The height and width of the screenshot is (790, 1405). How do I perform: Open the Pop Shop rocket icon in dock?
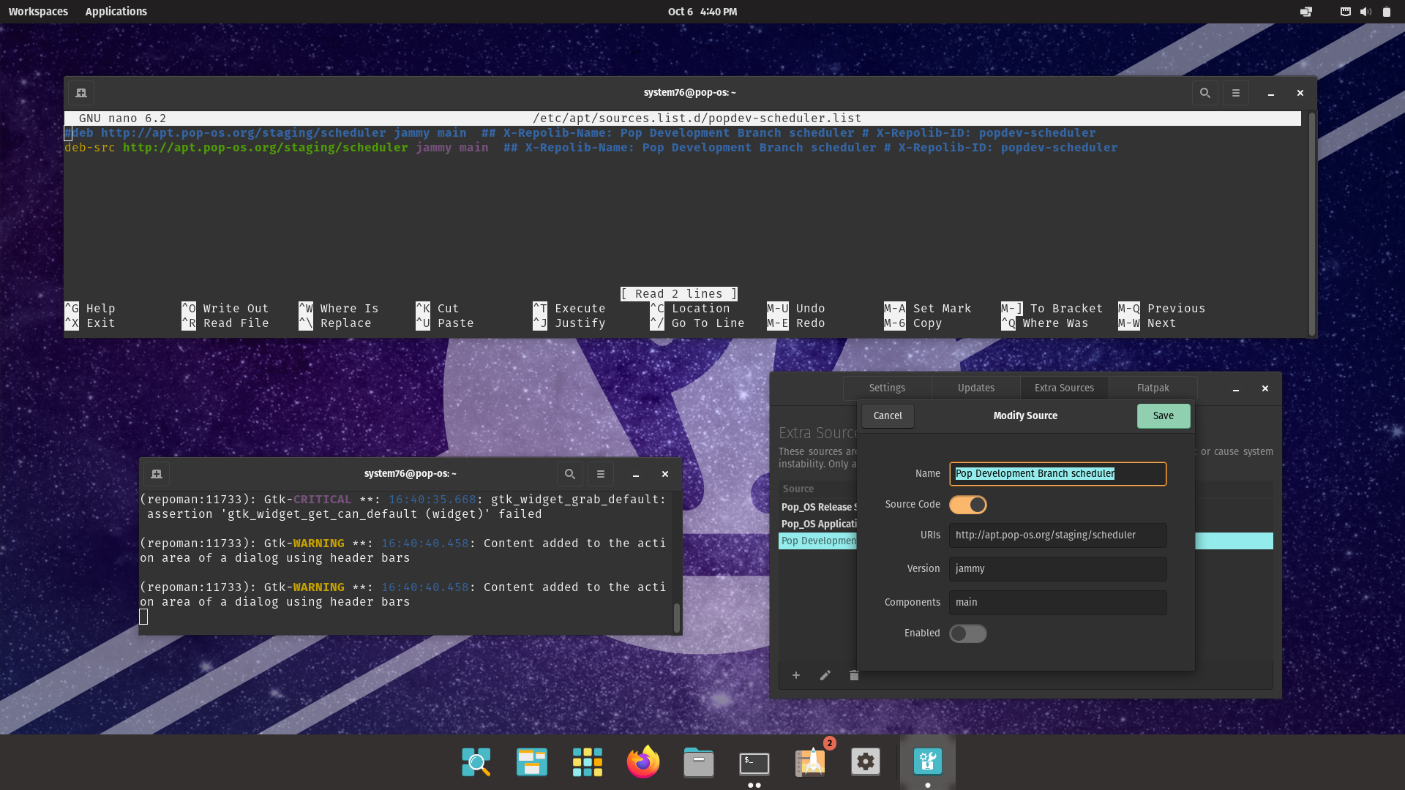(810, 761)
